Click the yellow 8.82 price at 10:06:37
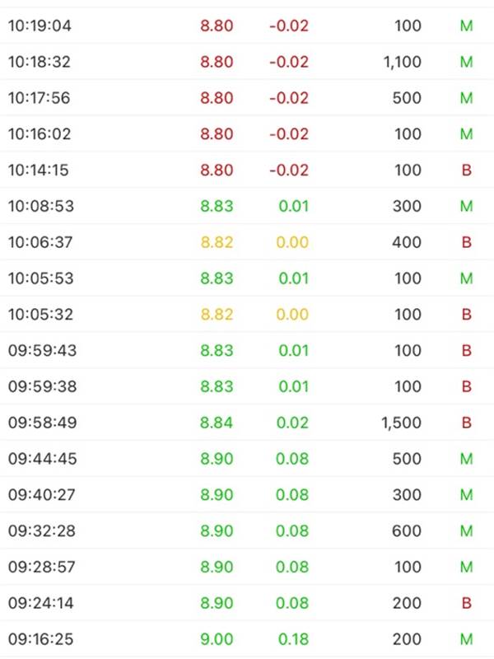The height and width of the screenshot is (659, 494). [x=217, y=242]
